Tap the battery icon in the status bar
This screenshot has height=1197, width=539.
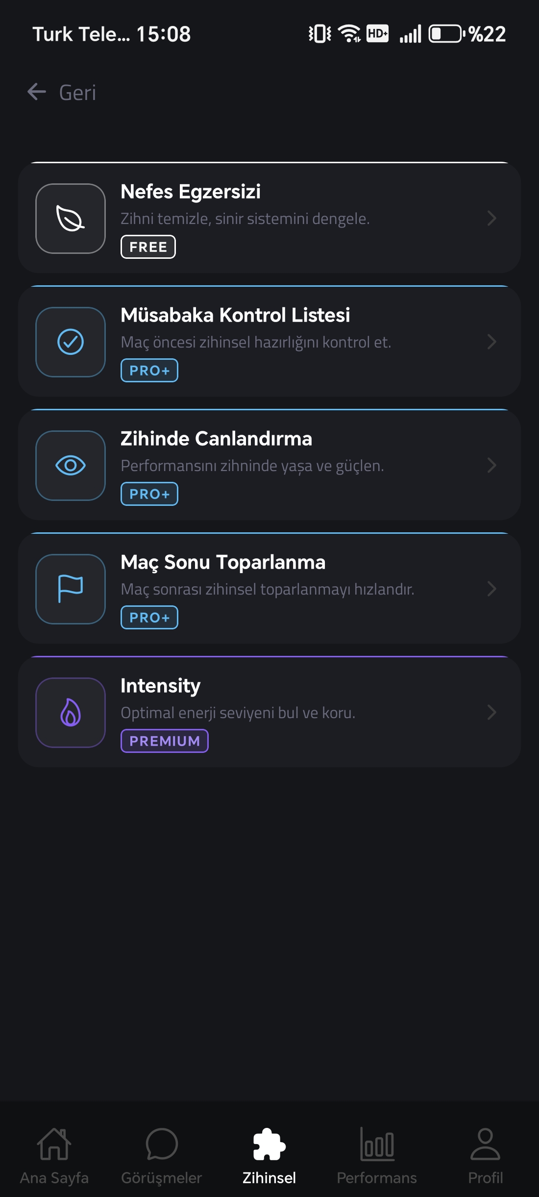coord(446,34)
